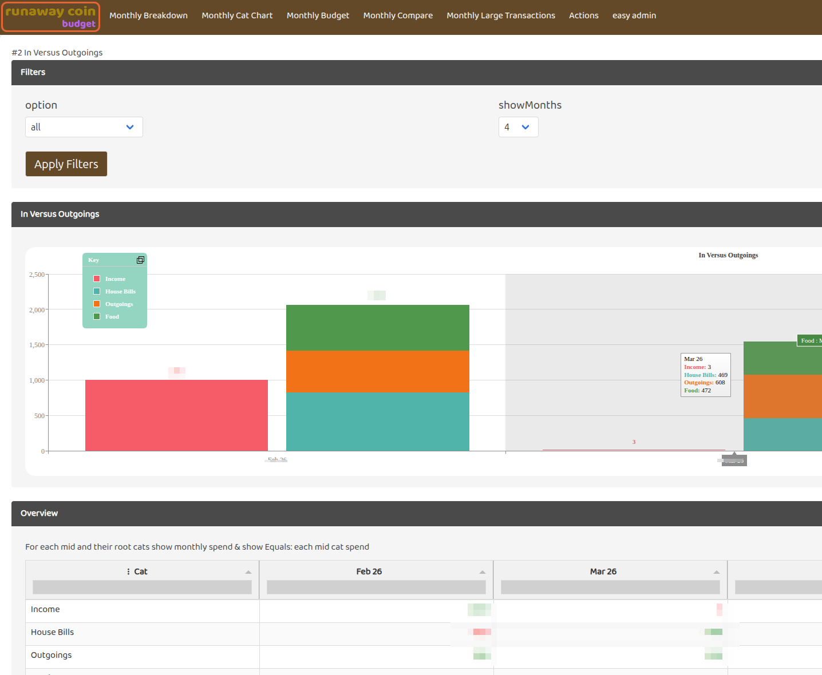Click the Mar 26 column filter input

(610, 587)
